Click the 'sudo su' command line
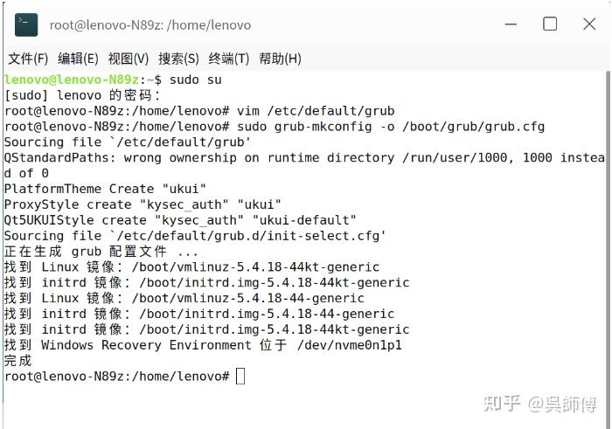This screenshot has height=429, width=612. (x=113, y=80)
